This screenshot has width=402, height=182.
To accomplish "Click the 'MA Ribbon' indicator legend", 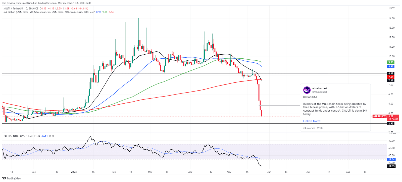I will pos(46,12).
